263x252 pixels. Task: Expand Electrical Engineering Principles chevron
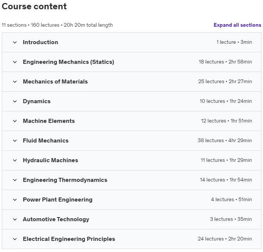[x=15, y=239]
